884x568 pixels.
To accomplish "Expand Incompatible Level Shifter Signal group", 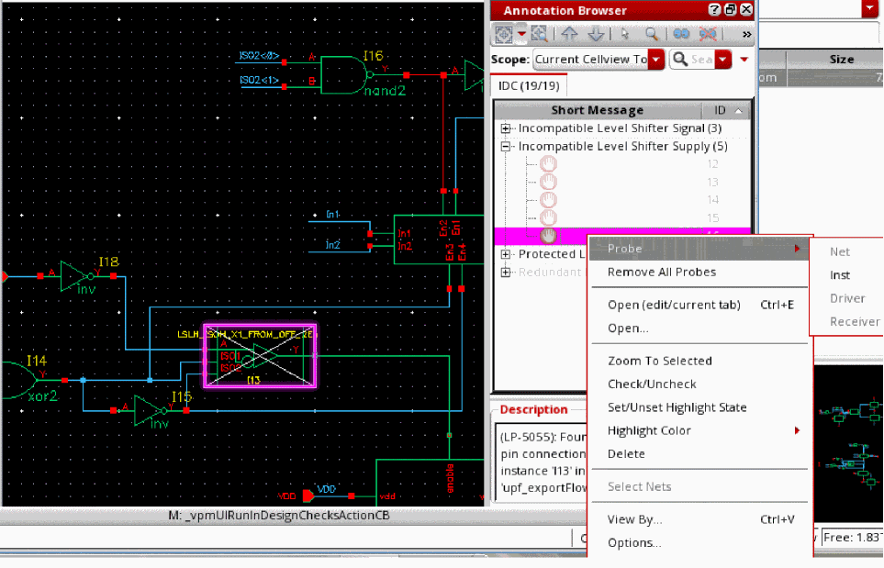I will tap(505, 129).
